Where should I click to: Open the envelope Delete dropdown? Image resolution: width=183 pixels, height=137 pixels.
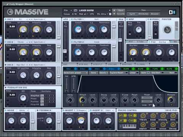click(x=103, y=73)
